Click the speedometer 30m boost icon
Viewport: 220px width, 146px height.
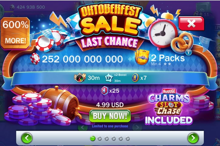[x=80, y=77]
